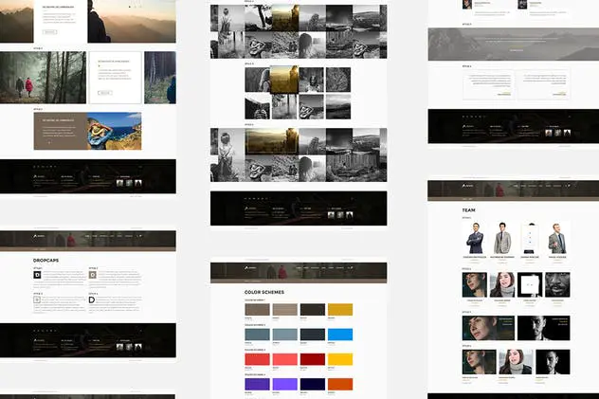Select the brown square dropcap D icon

pos(93,275)
